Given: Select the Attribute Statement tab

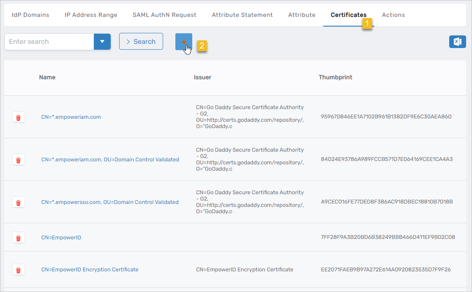Looking at the screenshot, I should [242, 15].
